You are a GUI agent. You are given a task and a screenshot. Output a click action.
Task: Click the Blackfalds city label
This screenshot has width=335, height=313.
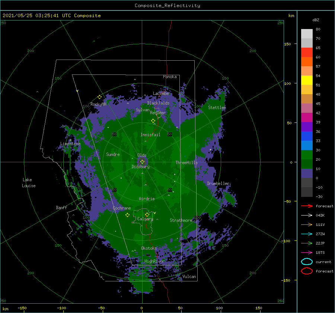(x=158, y=103)
